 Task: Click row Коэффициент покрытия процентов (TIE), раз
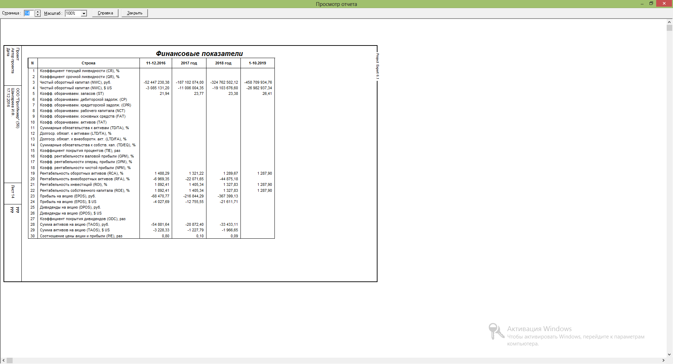point(151,150)
